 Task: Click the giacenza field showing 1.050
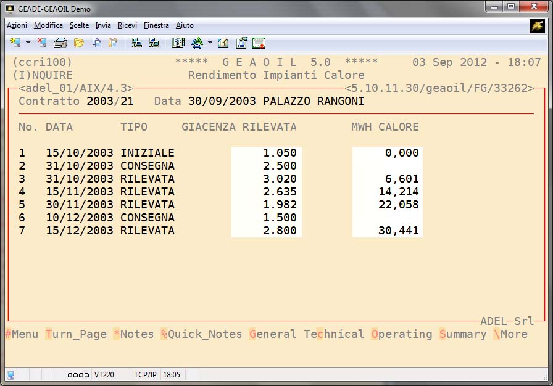[x=266, y=153]
